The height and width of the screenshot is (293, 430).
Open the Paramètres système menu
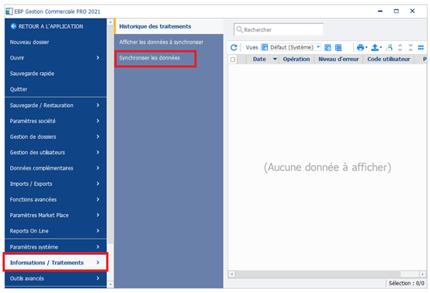55,246
